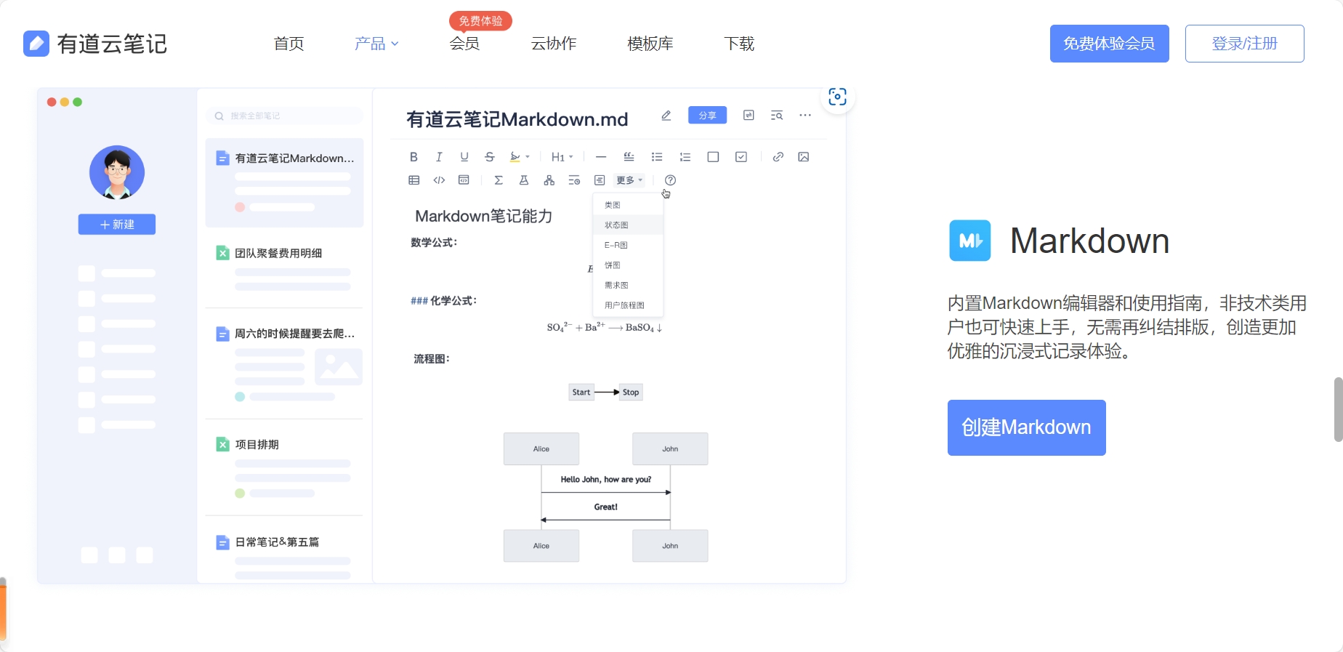Click the 新建 new note button
Viewport: 1343px width, 652px height.
[x=117, y=225]
